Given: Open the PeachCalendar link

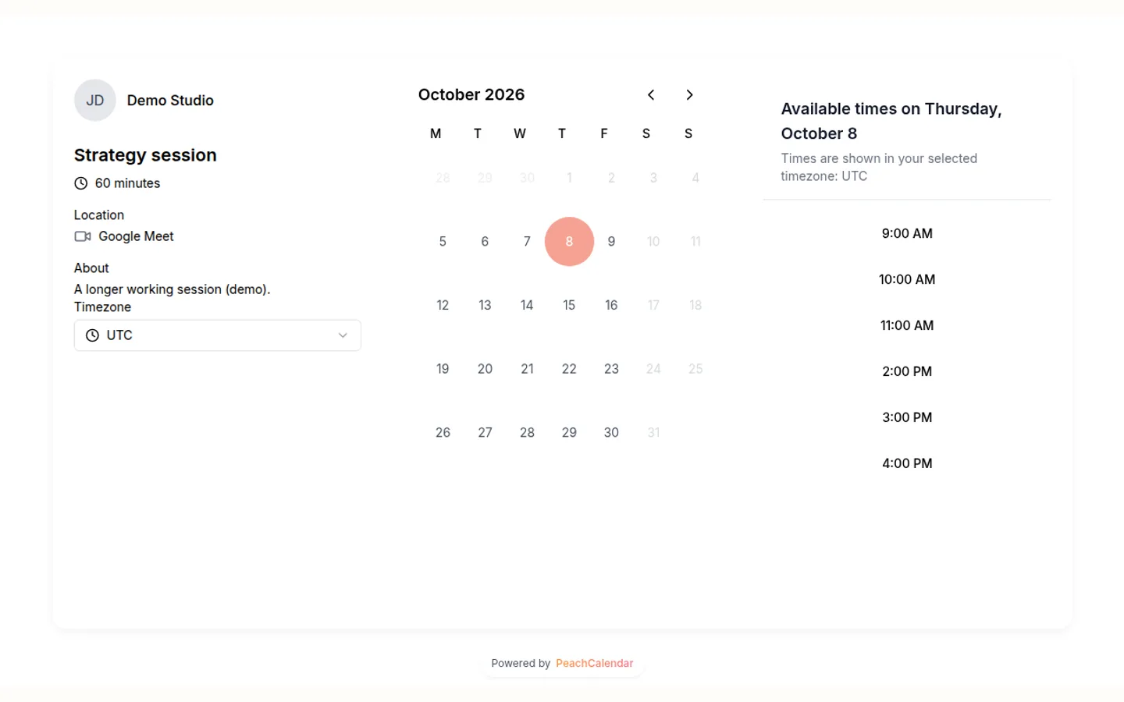Looking at the screenshot, I should coord(595,664).
